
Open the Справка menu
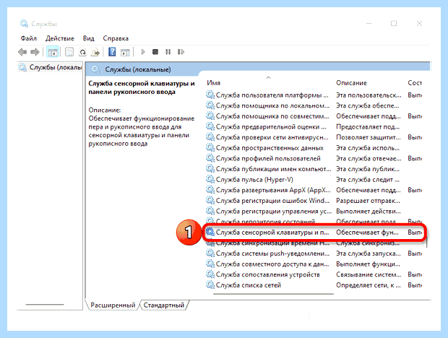(x=116, y=38)
